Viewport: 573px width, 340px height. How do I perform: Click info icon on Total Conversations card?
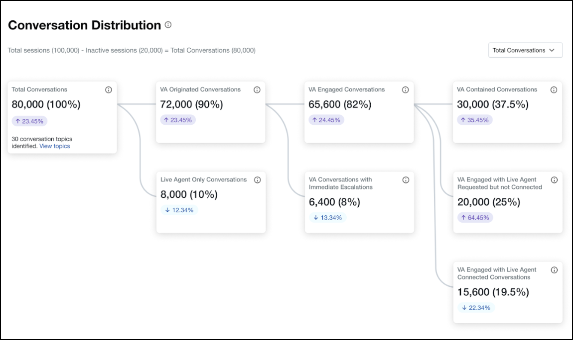click(109, 90)
